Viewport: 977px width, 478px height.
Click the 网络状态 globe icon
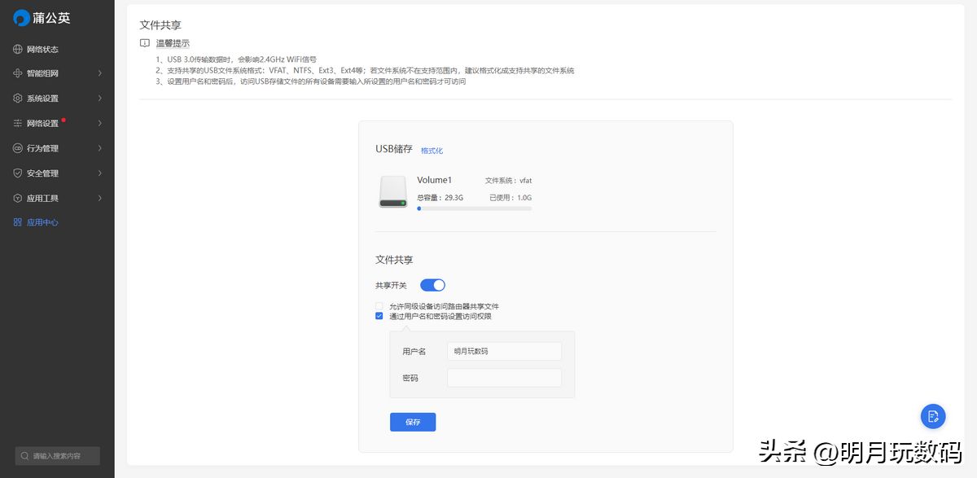pyautogui.click(x=18, y=49)
